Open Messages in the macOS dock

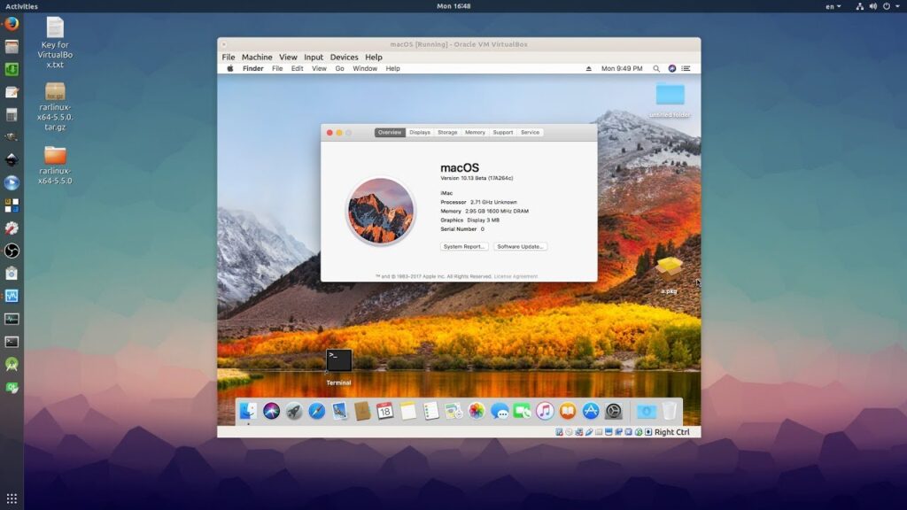tap(500, 411)
